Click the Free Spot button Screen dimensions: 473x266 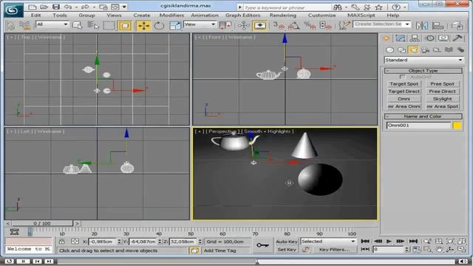[x=442, y=83]
